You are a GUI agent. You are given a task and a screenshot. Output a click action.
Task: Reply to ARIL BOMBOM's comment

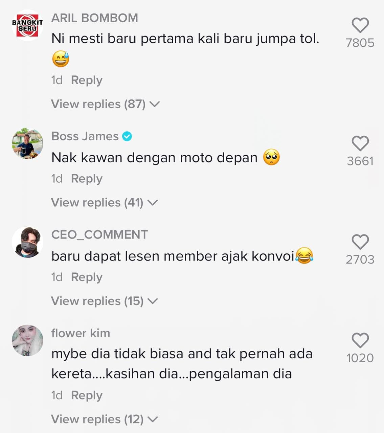(87, 80)
